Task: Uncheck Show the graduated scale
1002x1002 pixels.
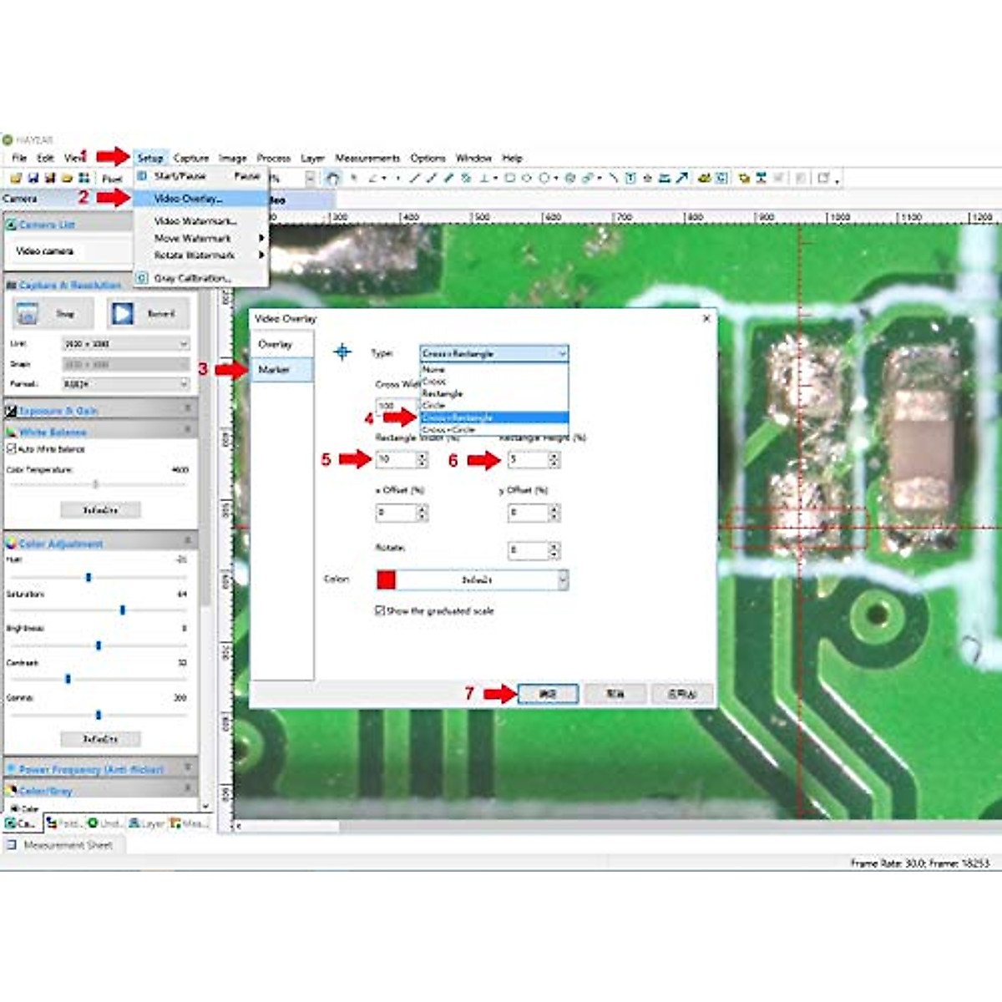Action: (x=380, y=610)
